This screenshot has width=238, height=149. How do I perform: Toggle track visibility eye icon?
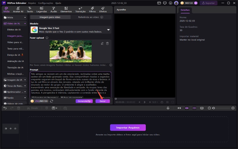pos(10,128)
